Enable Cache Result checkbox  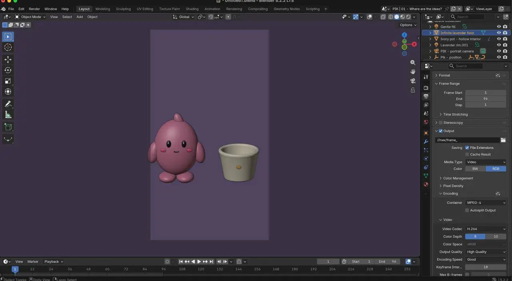tap(467, 155)
